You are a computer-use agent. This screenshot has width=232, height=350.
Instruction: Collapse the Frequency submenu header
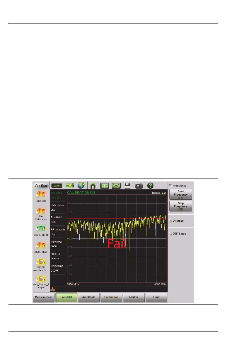(x=178, y=186)
